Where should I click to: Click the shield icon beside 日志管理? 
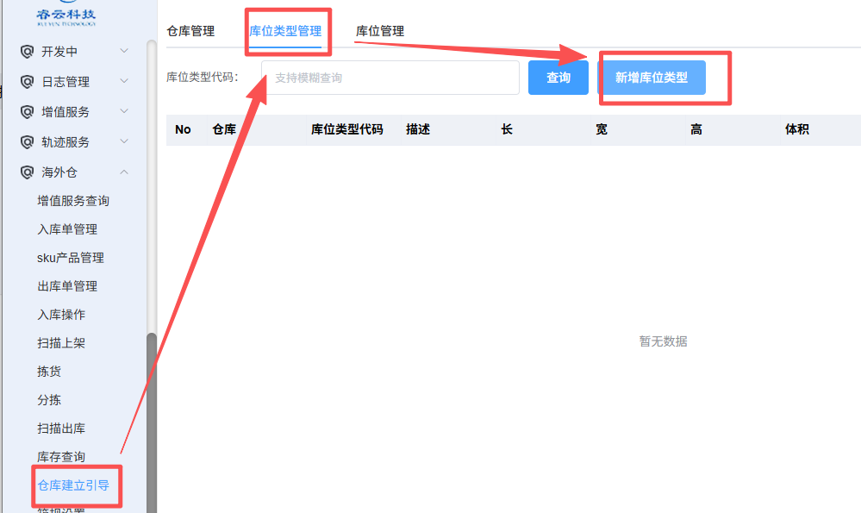pyautogui.click(x=27, y=82)
